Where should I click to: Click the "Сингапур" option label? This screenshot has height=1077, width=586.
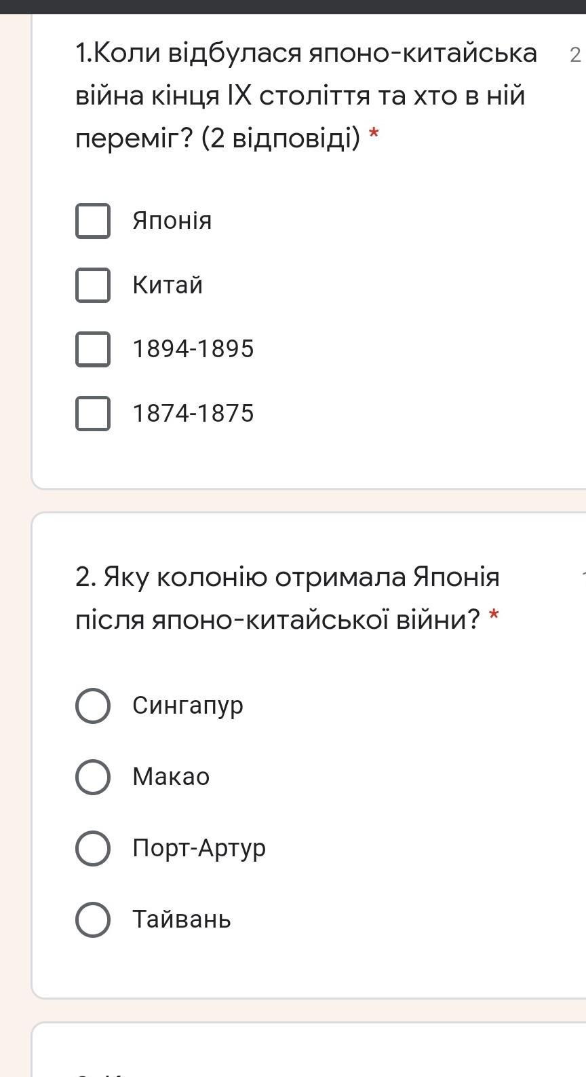coord(188,706)
